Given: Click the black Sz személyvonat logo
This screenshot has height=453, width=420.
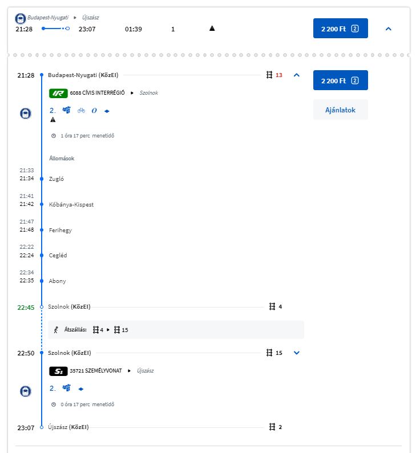Looking at the screenshot, I should [58, 371].
